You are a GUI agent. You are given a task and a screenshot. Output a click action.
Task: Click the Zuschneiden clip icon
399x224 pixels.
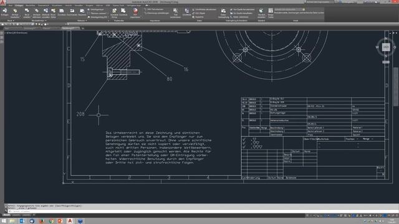point(72,12)
